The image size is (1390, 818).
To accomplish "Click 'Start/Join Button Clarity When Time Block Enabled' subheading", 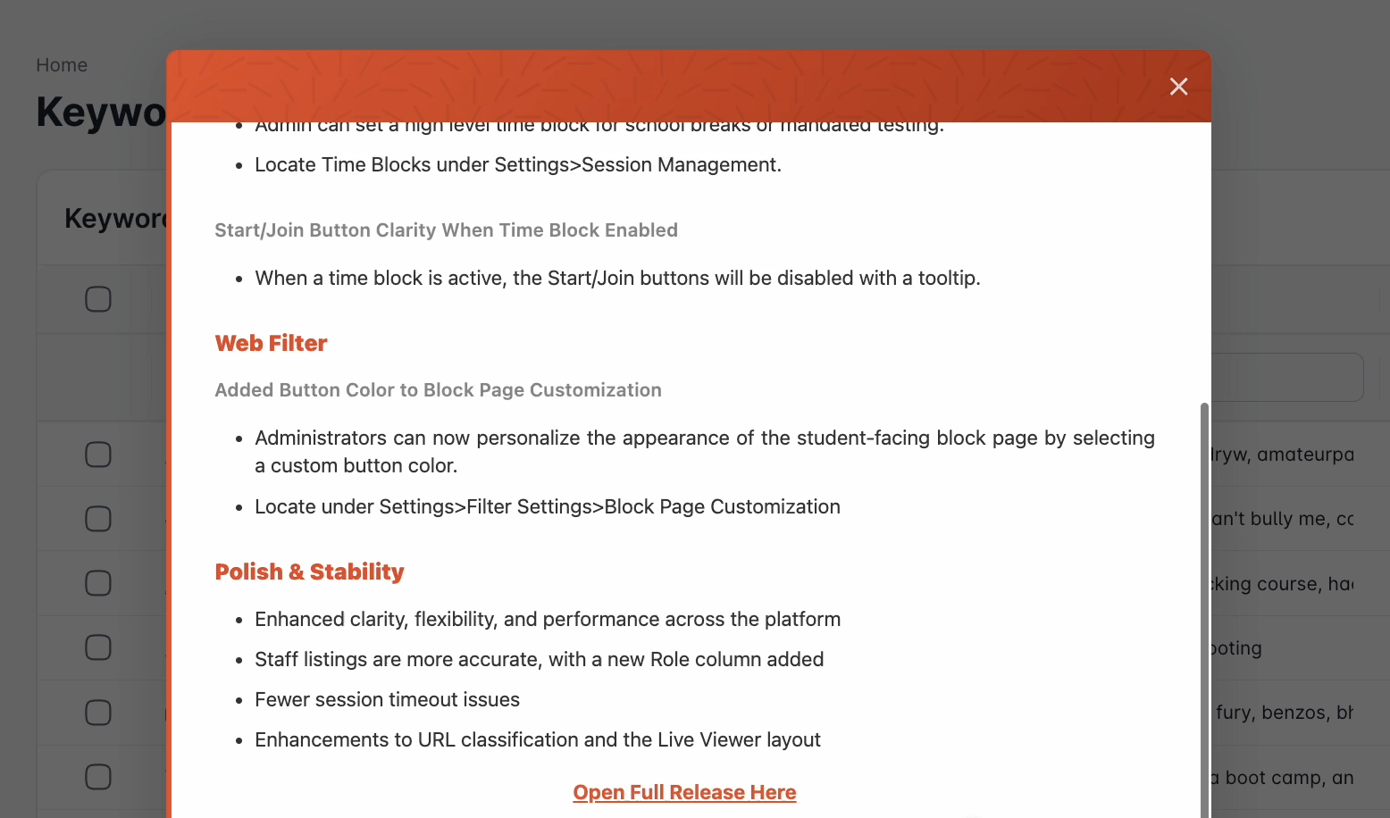I will click(447, 230).
